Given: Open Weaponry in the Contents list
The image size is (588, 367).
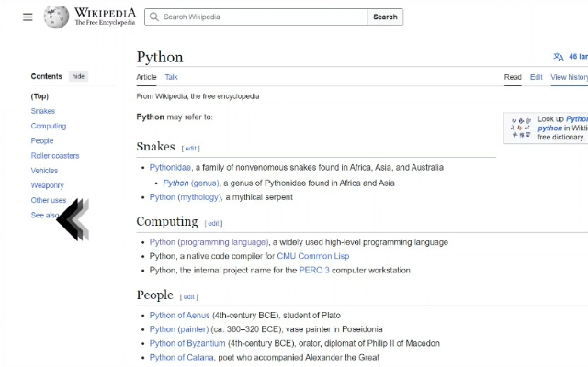Looking at the screenshot, I should click(x=48, y=185).
